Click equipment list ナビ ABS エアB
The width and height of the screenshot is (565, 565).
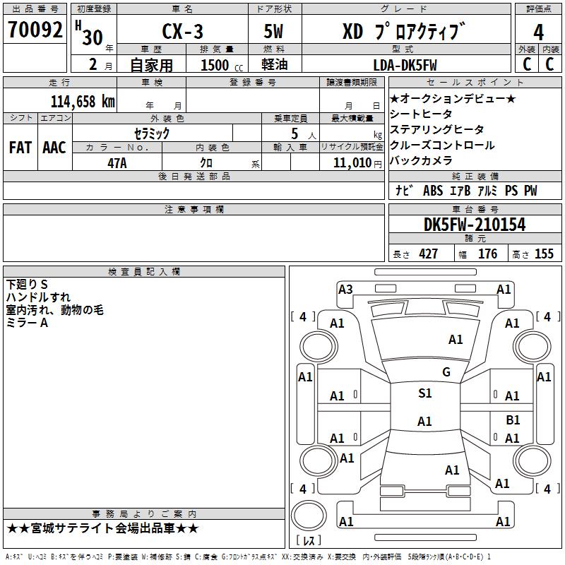433,191
